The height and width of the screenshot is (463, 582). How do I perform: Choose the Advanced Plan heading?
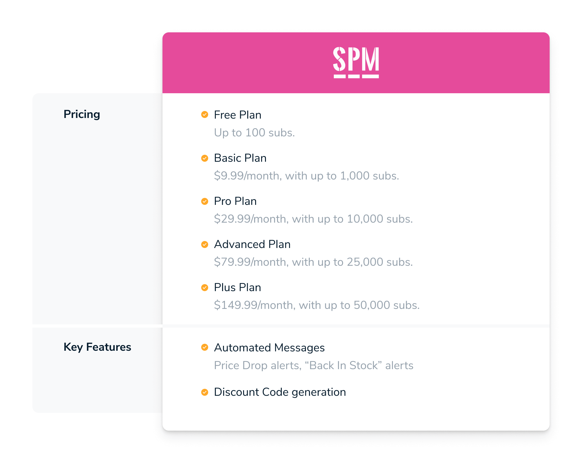click(x=252, y=244)
